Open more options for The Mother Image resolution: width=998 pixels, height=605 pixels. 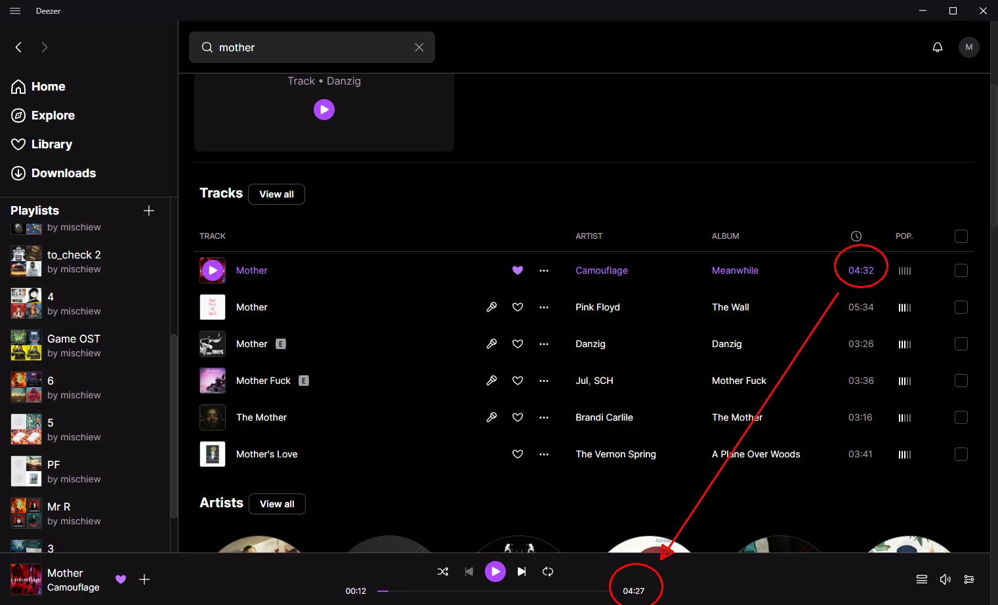(x=544, y=417)
